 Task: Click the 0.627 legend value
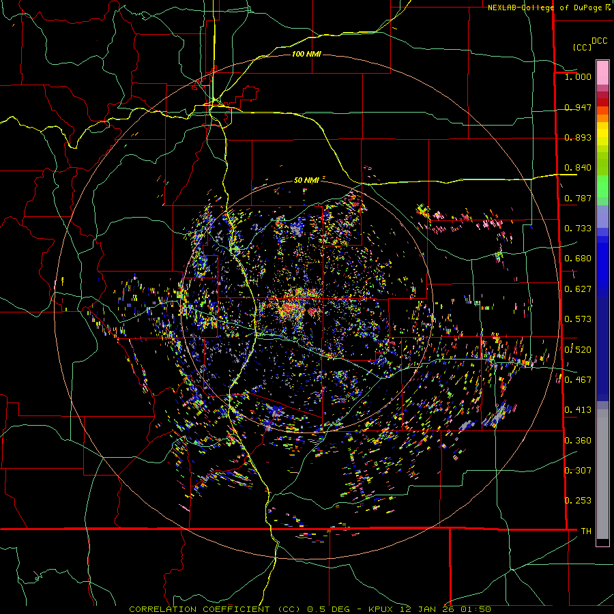click(578, 289)
